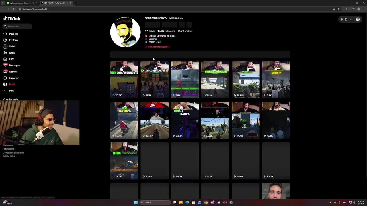Viewport: 367px width, 206px height.
Task: Open a new browser tab
Action: pos(76,3)
